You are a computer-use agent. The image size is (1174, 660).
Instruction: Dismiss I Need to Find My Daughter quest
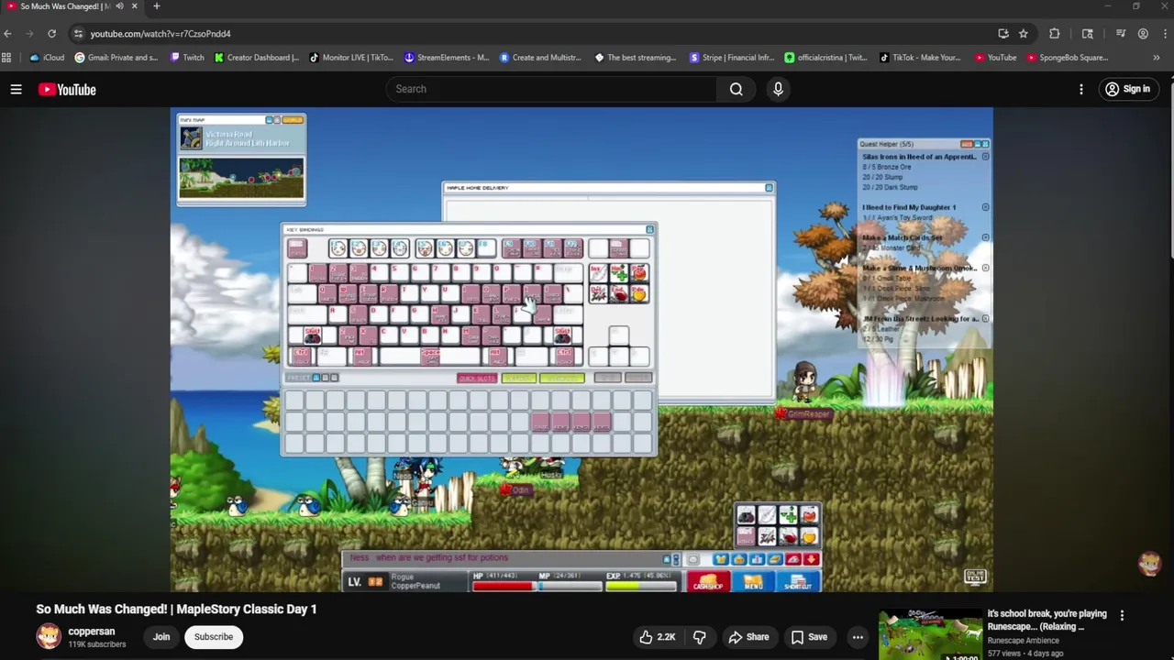pyautogui.click(x=986, y=207)
